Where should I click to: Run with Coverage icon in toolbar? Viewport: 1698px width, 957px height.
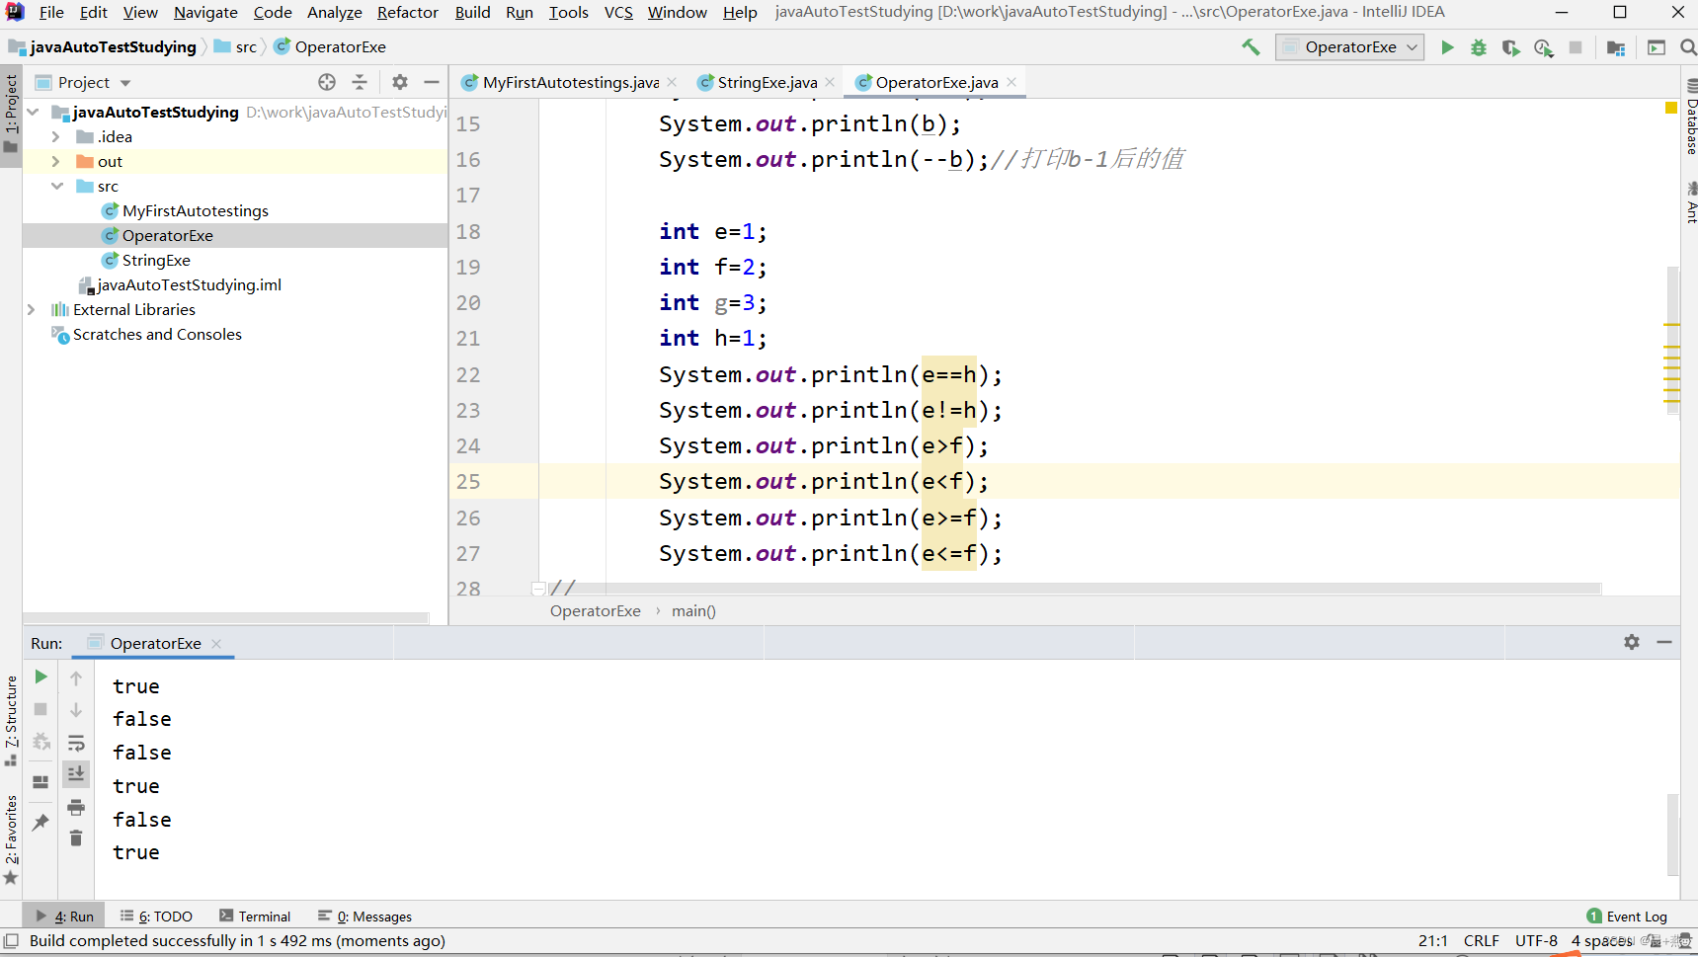[1511, 47]
